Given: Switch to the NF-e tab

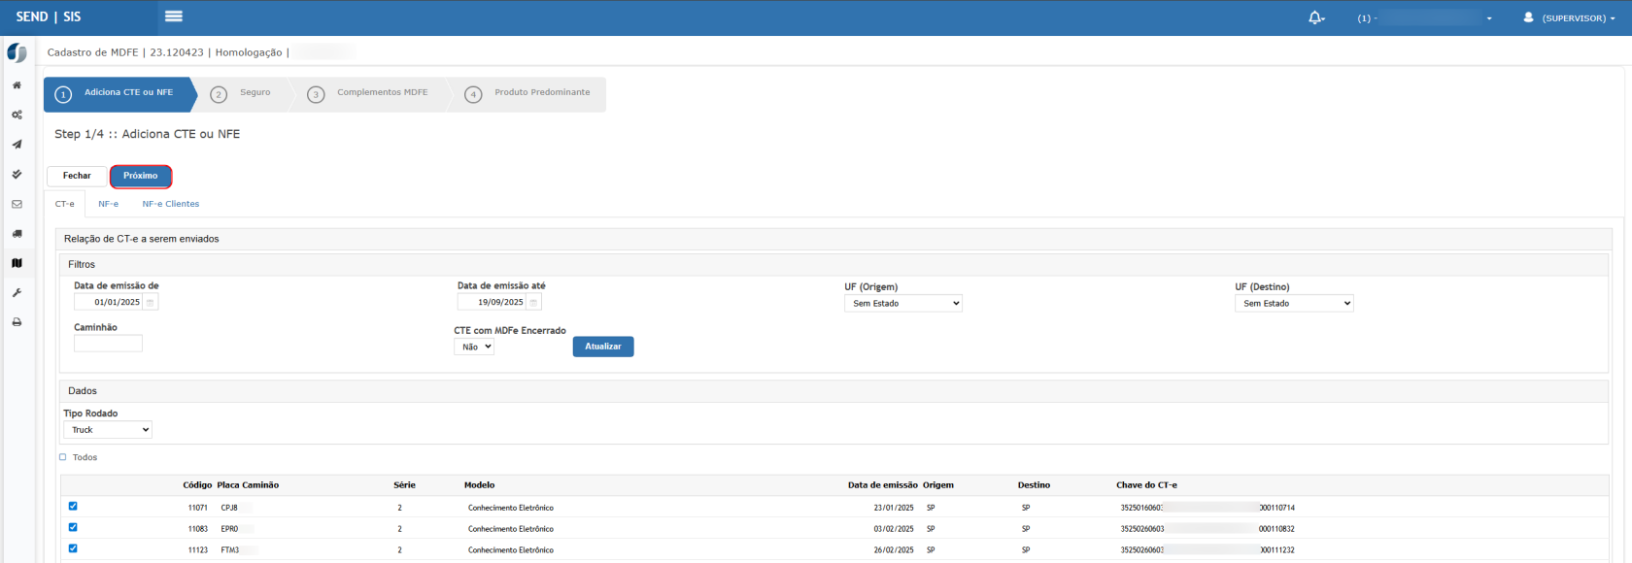Looking at the screenshot, I should [108, 204].
